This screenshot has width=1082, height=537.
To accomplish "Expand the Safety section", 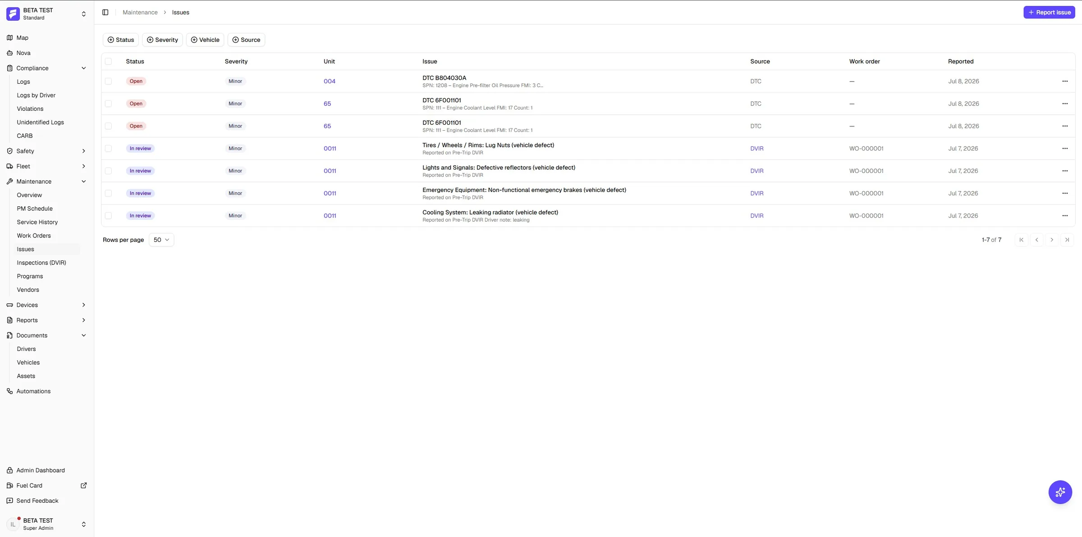I will [83, 151].
